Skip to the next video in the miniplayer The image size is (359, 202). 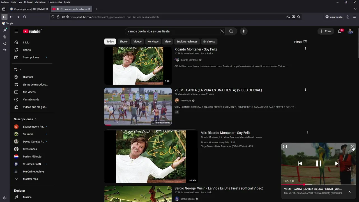[x=337, y=164]
